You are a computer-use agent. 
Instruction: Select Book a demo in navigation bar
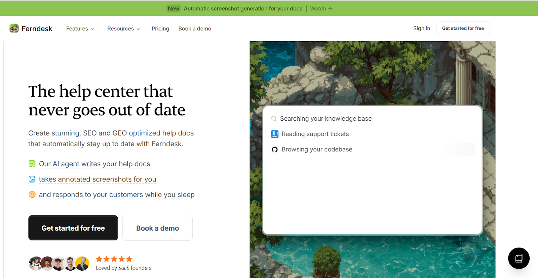[195, 29]
